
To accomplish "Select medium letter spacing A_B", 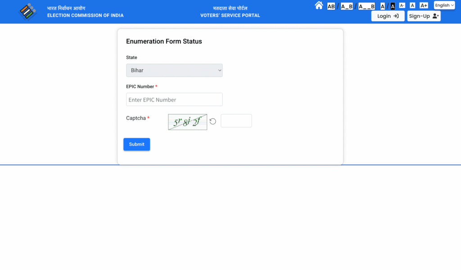I will pyautogui.click(x=347, y=6).
